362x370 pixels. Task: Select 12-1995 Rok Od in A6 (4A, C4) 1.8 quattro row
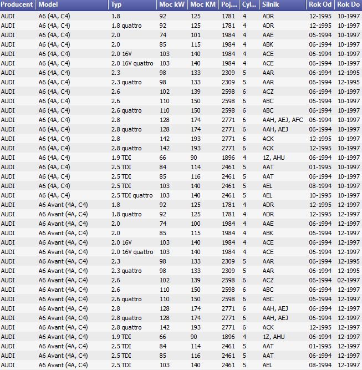(x=320, y=26)
